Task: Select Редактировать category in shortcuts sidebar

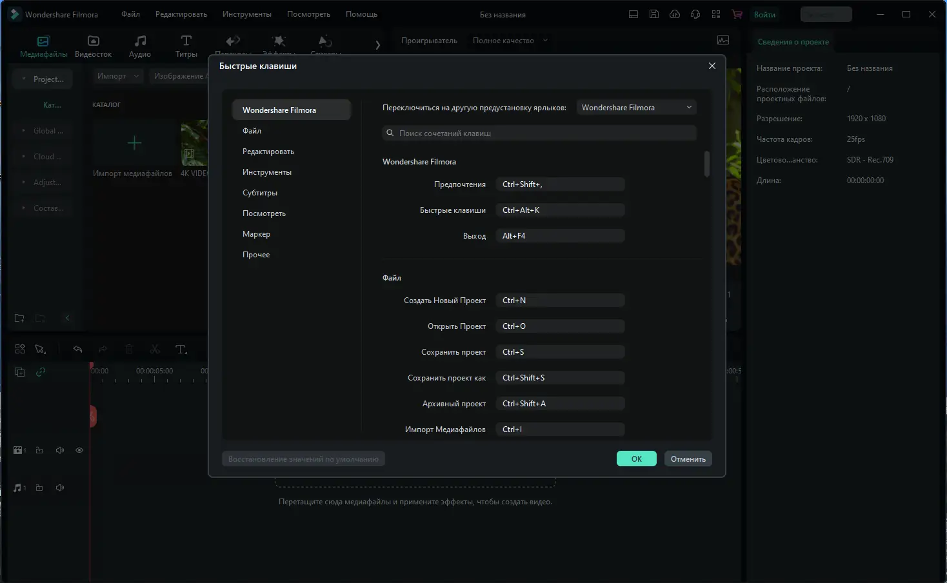Action: point(291,152)
